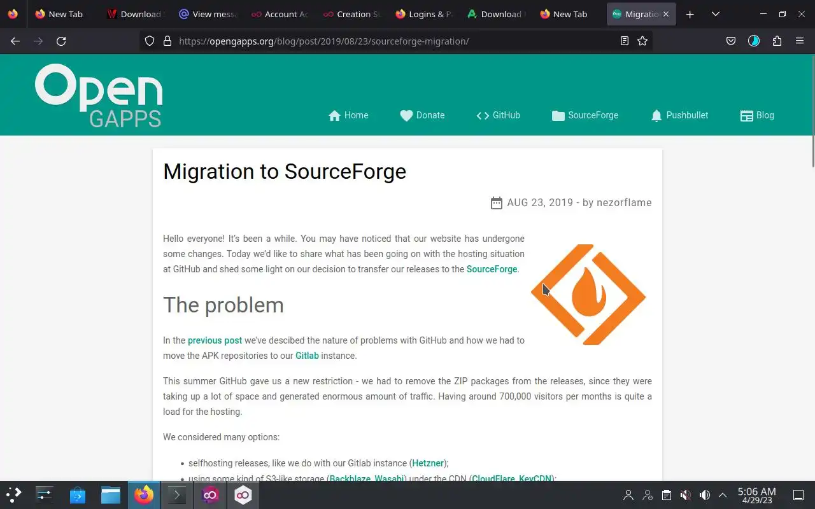This screenshot has height=509, width=815.
Task: Click SourceForge link in intro paragraph
Action: pos(492,269)
